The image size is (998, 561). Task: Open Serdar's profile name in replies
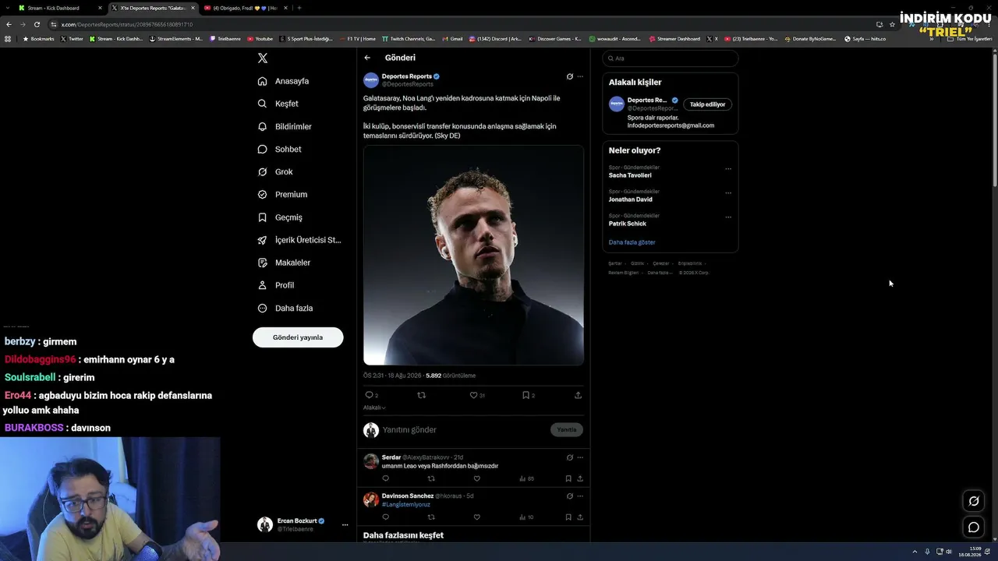click(391, 457)
